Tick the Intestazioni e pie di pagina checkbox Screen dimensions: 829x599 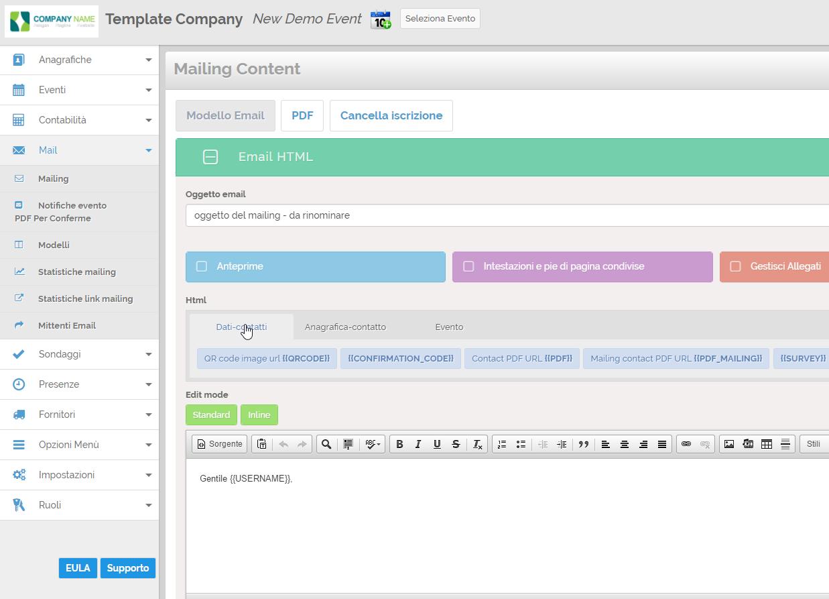(468, 266)
